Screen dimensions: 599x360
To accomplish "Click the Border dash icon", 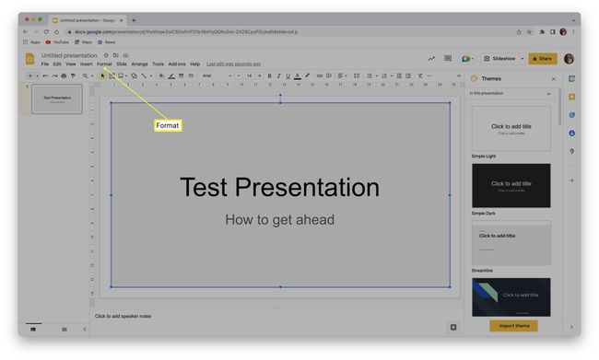I will [x=191, y=76].
